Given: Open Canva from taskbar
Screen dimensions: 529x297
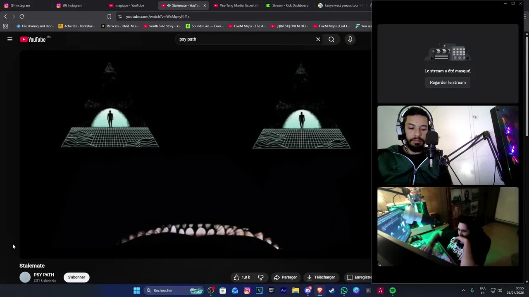Looking at the screenshot, I should (356, 290).
